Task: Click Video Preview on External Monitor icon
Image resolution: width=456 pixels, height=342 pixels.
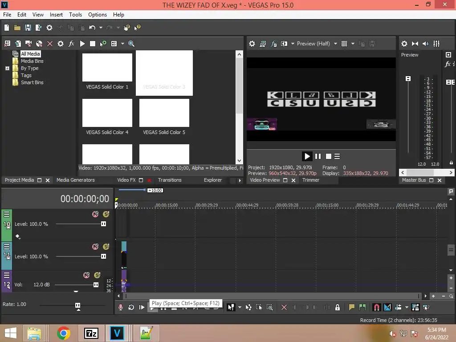Action: coord(263,44)
